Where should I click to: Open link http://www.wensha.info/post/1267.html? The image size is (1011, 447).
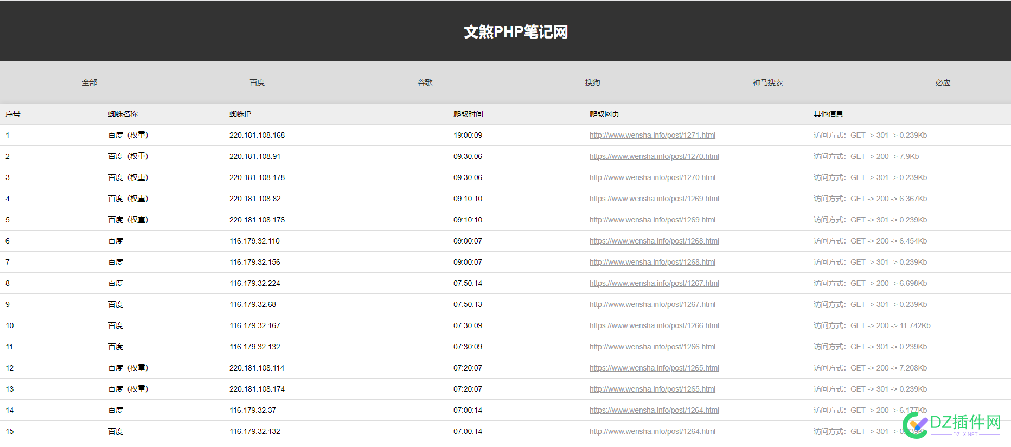[652, 304]
